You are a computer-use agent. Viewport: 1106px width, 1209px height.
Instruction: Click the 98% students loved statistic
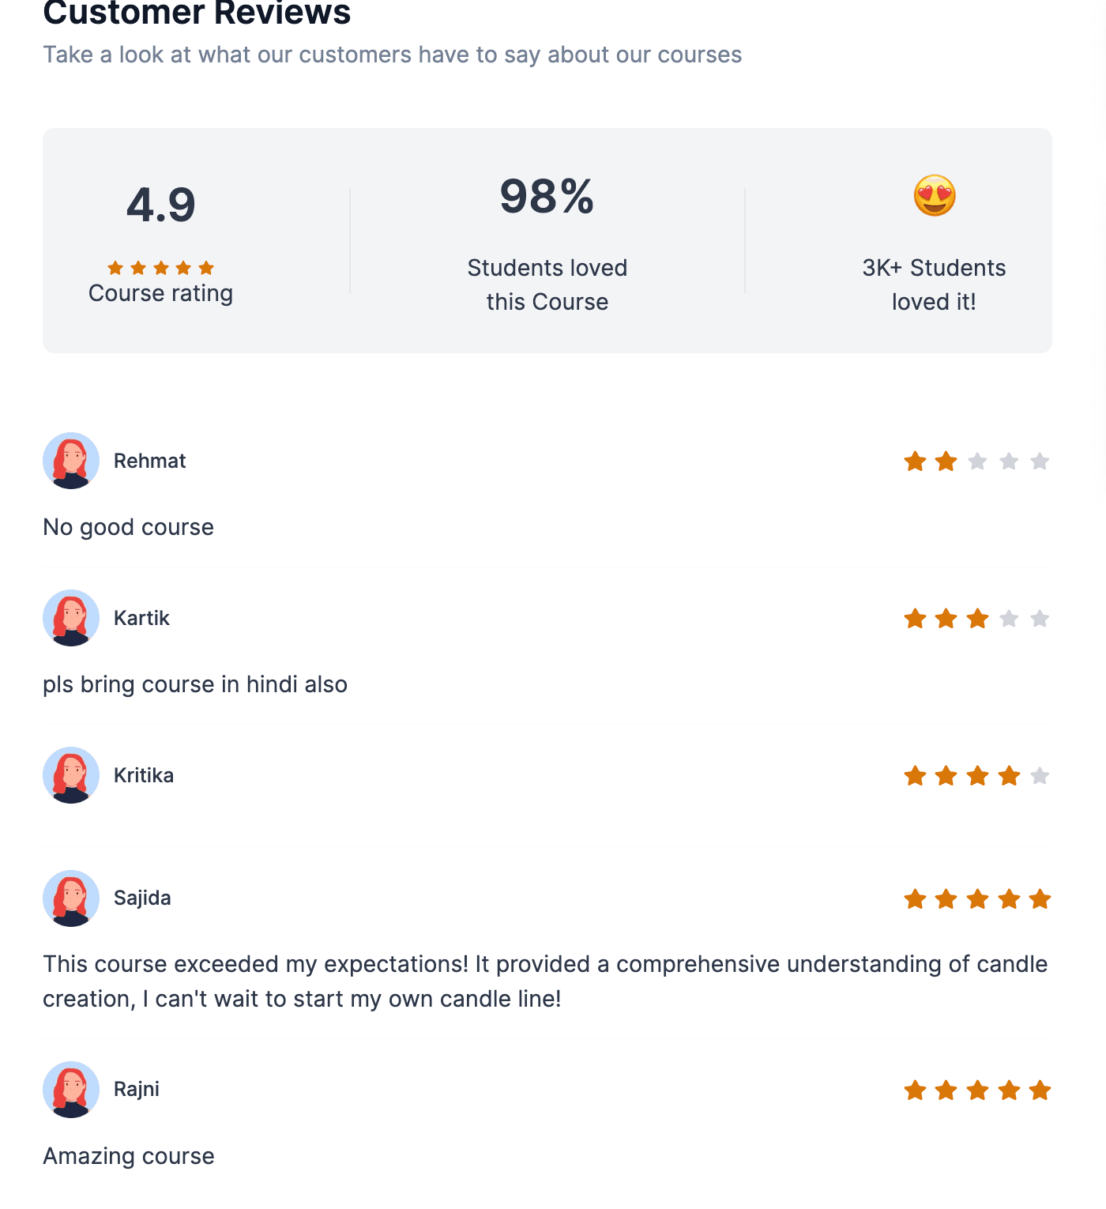(547, 197)
